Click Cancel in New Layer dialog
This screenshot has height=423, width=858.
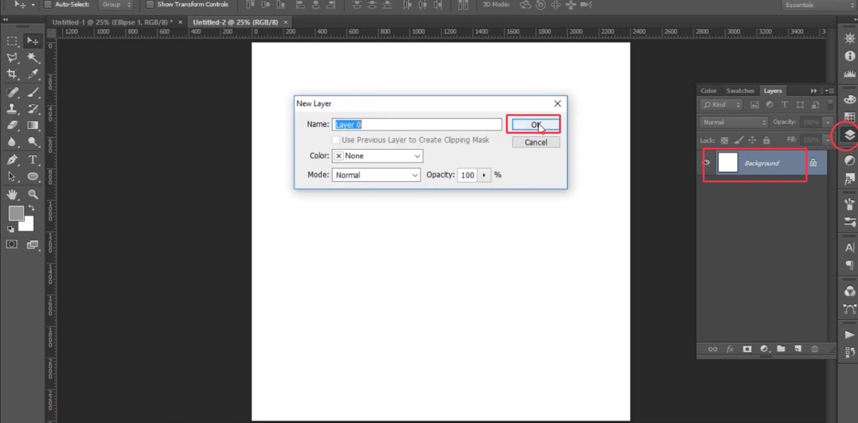coord(536,142)
